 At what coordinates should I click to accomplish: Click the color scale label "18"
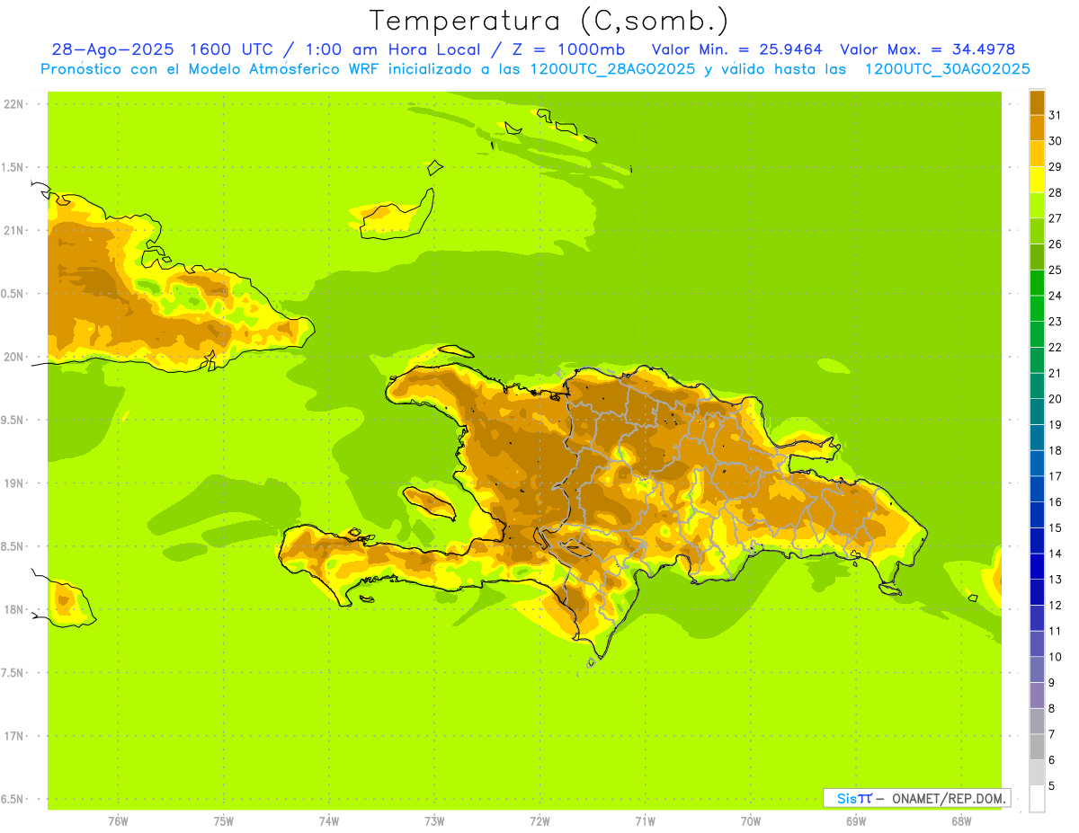point(1056,450)
